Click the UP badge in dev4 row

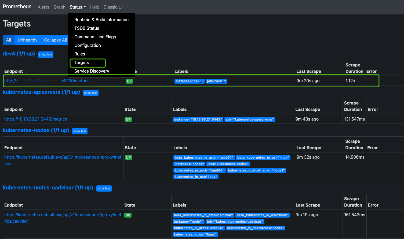click(x=129, y=81)
